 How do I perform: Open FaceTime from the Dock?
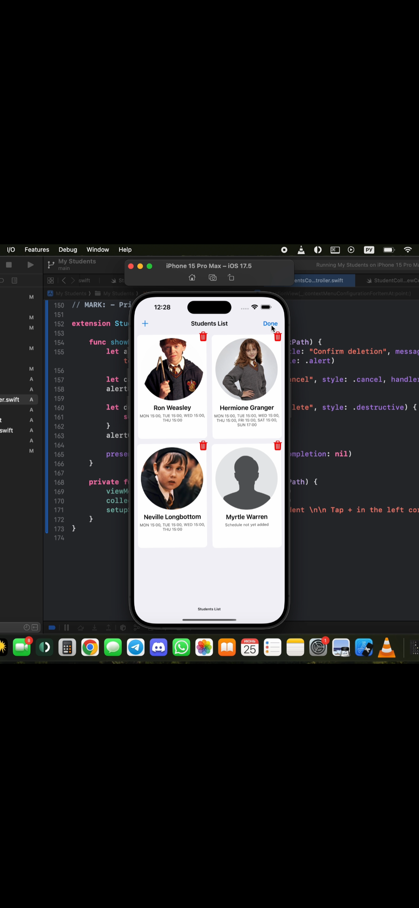coord(22,647)
